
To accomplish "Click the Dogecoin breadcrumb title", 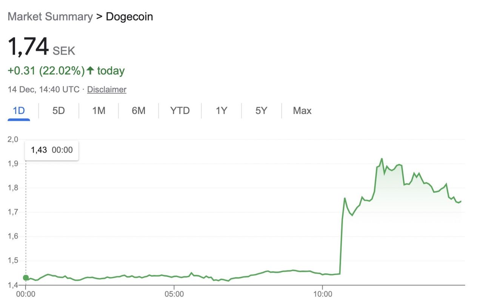I will pyautogui.click(x=129, y=17).
